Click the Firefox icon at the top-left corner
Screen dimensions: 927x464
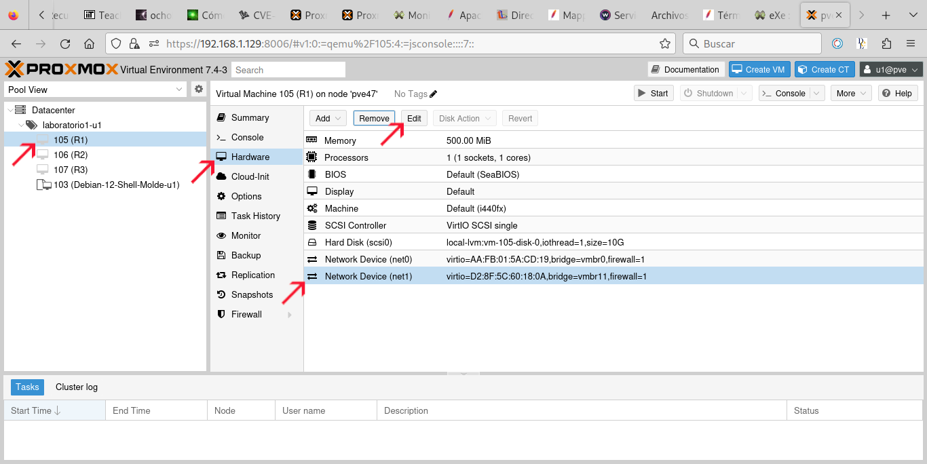point(14,15)
